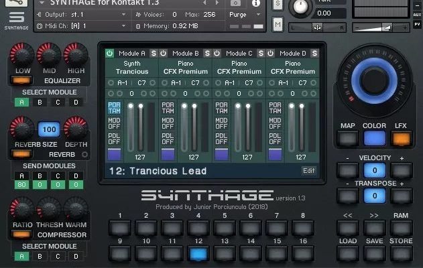Toggle Module A power button
The image size is (423, 268).
(x=110, y=54)
